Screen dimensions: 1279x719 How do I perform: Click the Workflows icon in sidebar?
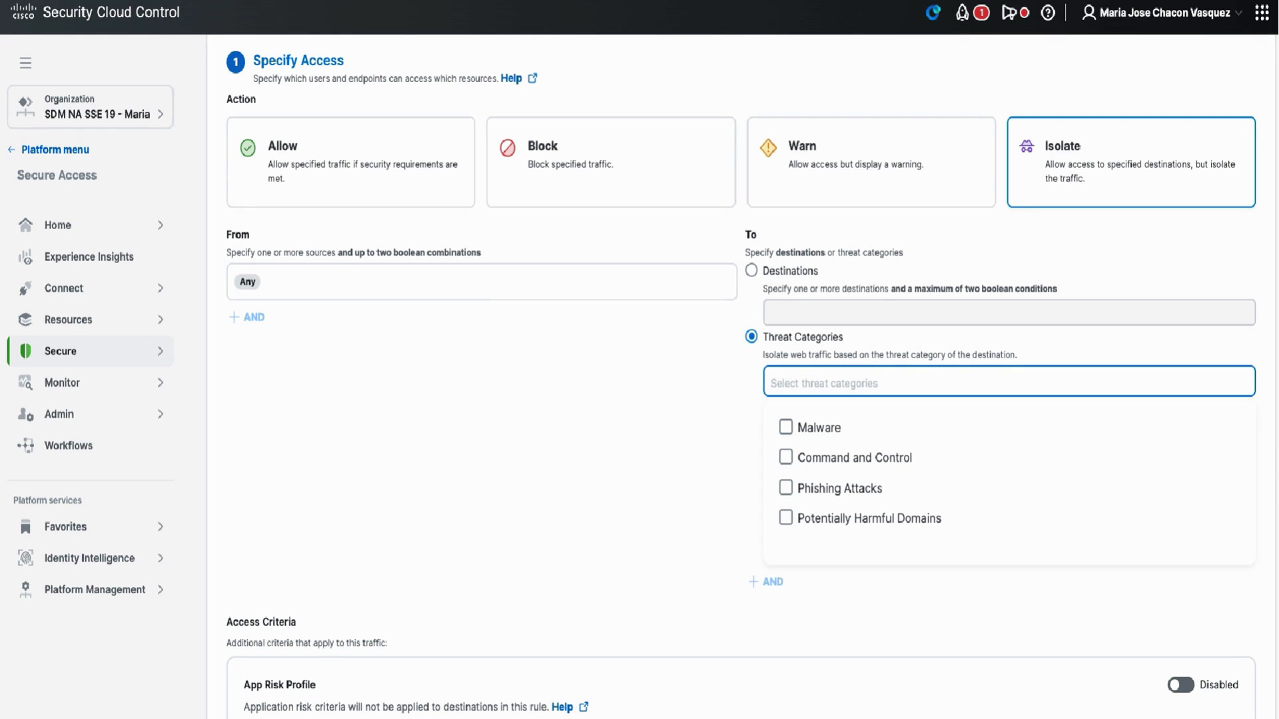(x=25, y=445)
